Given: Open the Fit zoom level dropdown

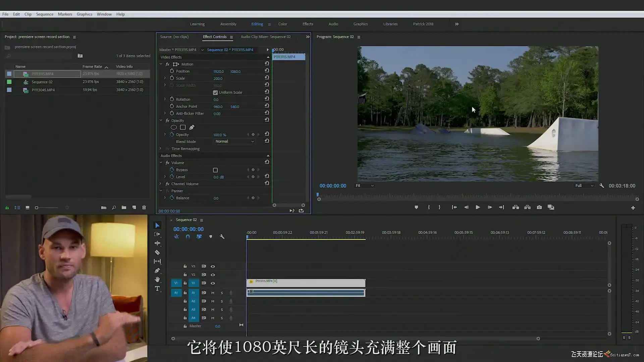Looking at the screenshot, I should click(x=364, y=186).
